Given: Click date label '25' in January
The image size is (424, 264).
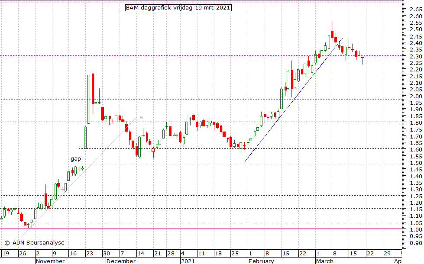Looking at the screenshot, I should pos(235,254).
